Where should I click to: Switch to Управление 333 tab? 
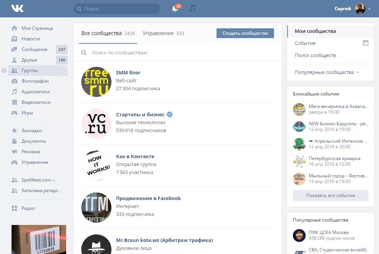point(163,33)
